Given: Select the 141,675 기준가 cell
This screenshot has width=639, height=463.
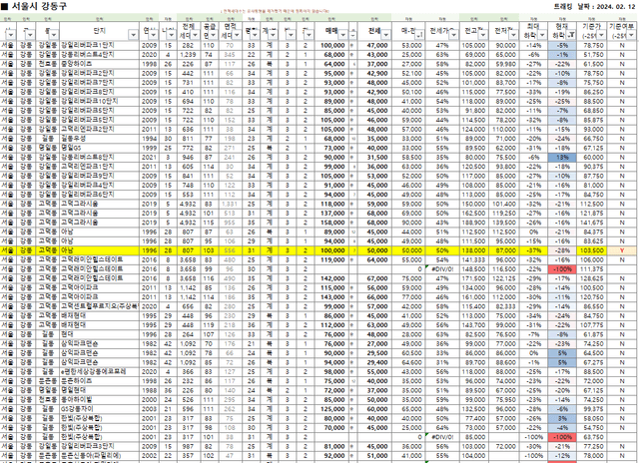Looking at the screenshot, I should 592,223.
